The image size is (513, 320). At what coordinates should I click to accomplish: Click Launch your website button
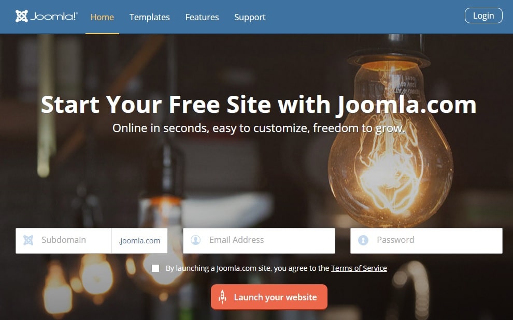269,297
